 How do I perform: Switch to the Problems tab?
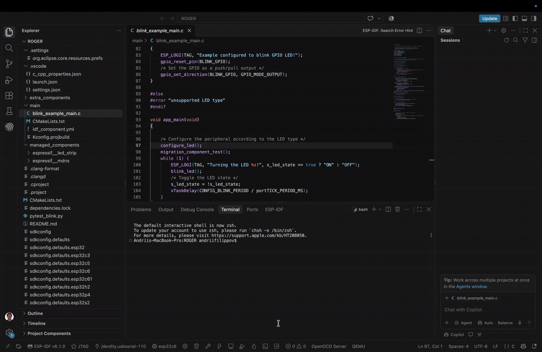pyautogui.click(x=141, y=209)
